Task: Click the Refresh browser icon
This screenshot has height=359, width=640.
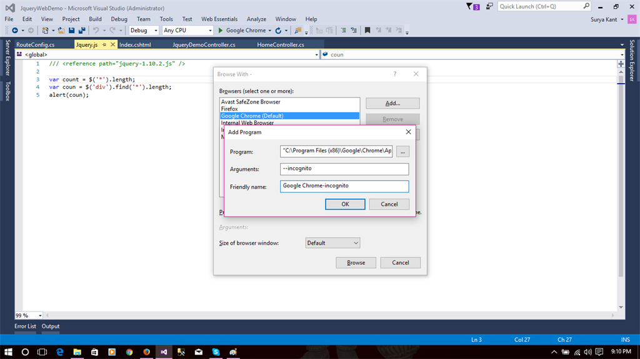Action: (x=278, y=30)
